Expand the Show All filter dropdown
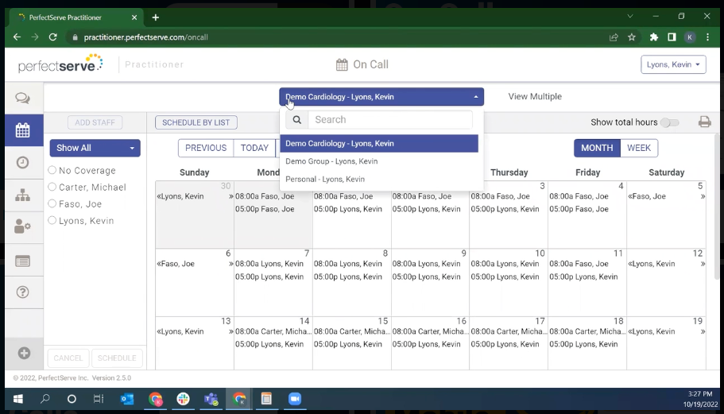Viewport: 724px width, 414px height. [95, 148]
